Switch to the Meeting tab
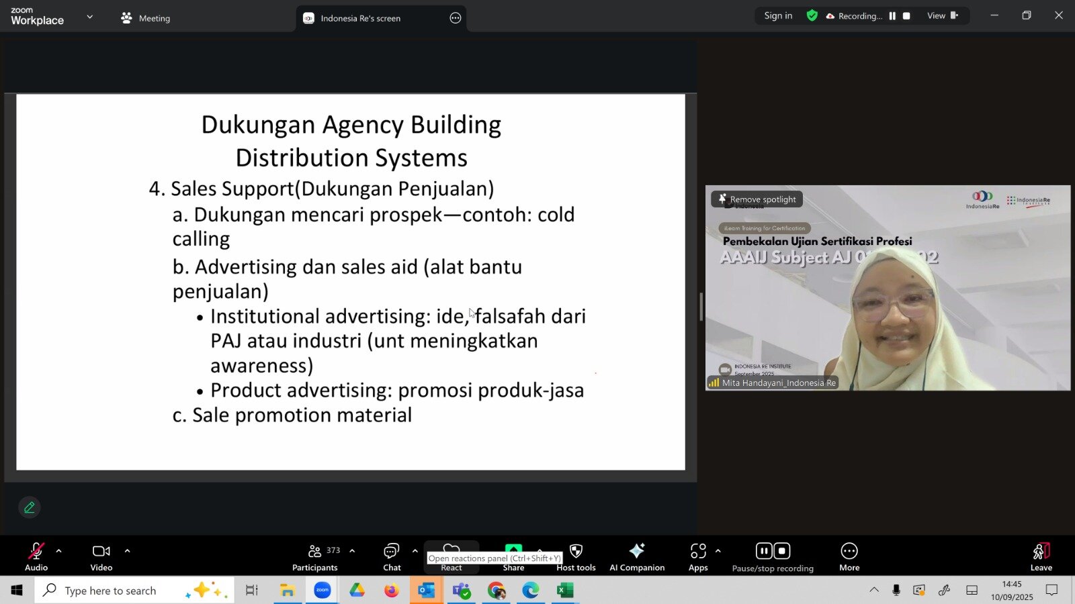This screenshot has height=604, width=1075. tap(146, 18)
